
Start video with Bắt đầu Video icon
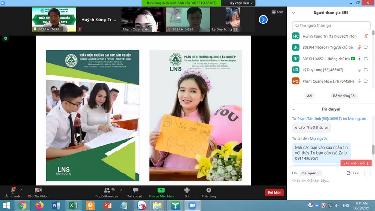click(x=38, y=190)
